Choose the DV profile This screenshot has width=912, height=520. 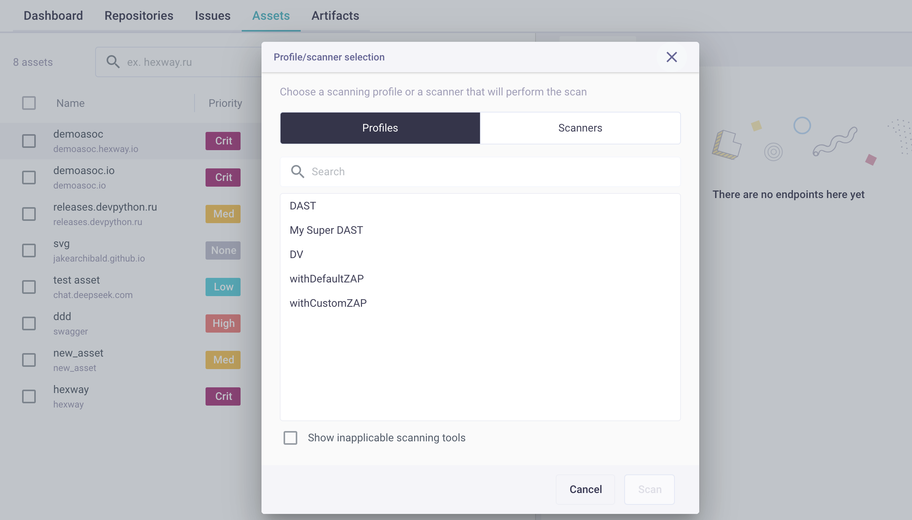pos(297,255)
